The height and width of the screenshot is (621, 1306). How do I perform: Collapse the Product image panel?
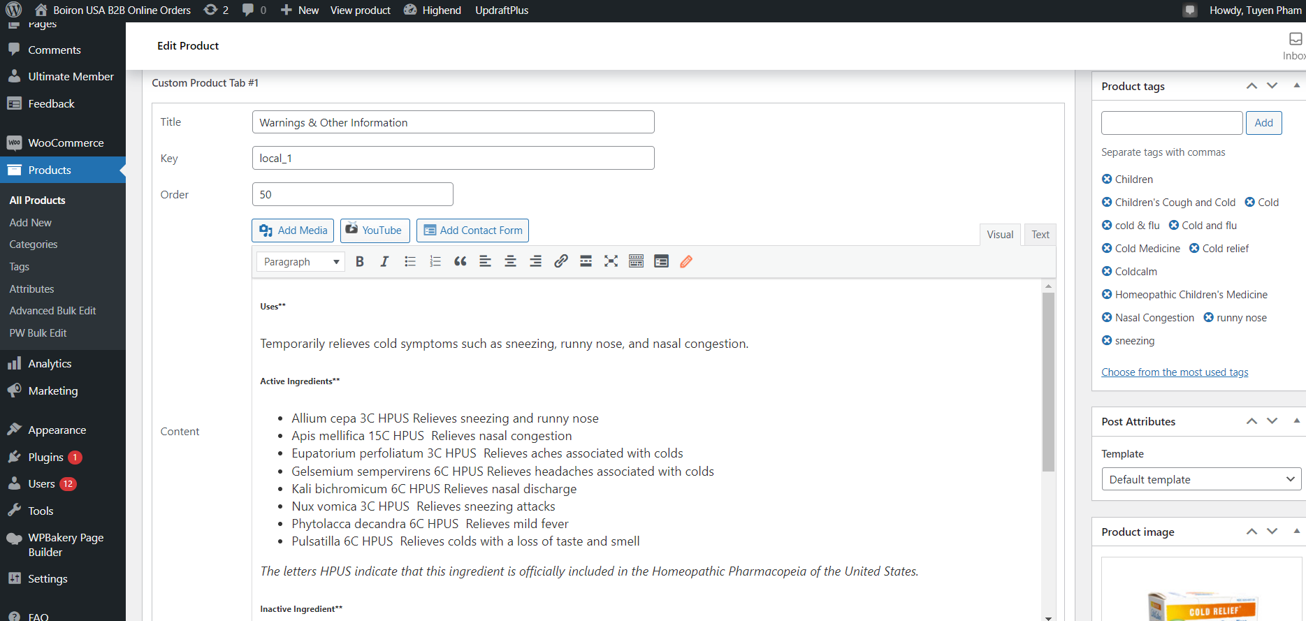pyautogui.click(x=1296, y=531)
